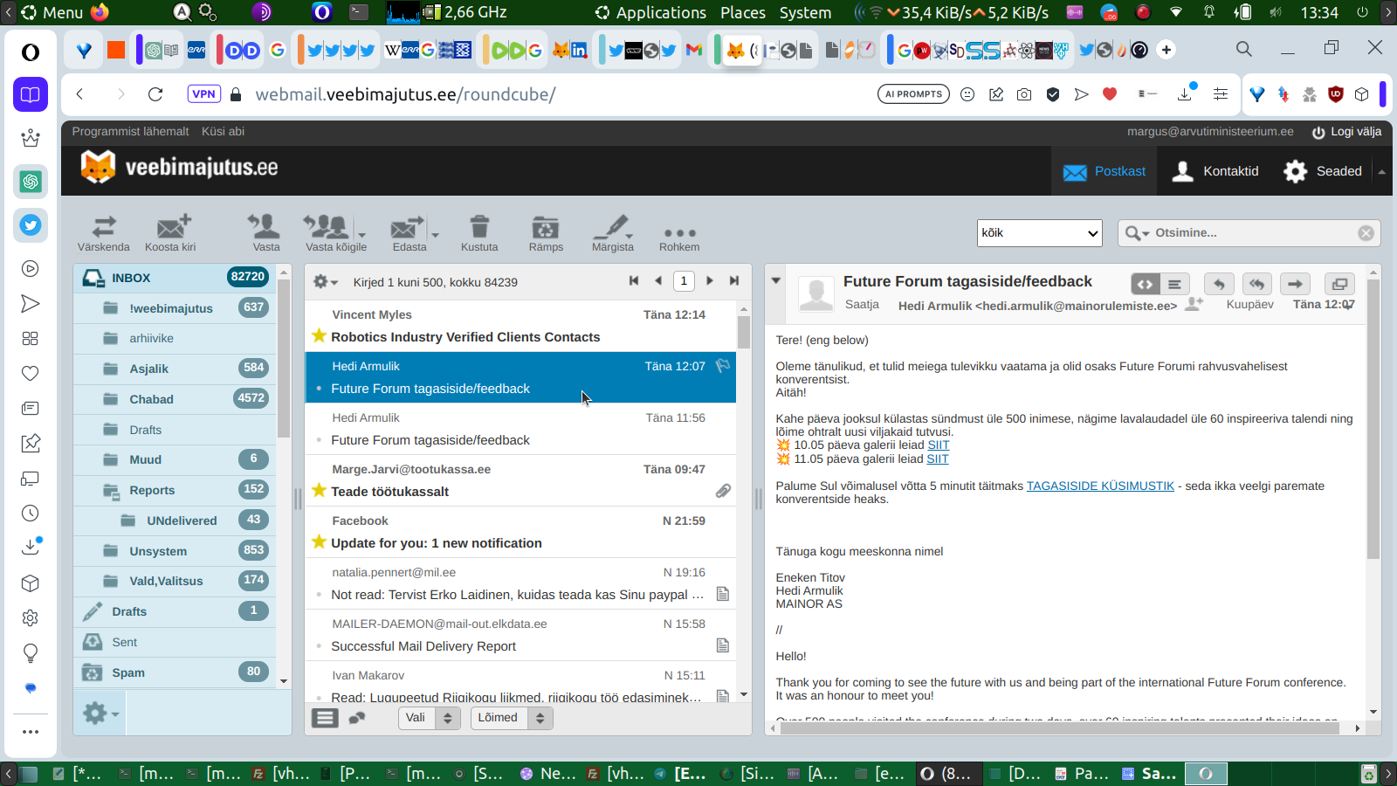Open Märgista mark-as menu
The width and height of the screenshot is (1397, 786).
[613, 234]
